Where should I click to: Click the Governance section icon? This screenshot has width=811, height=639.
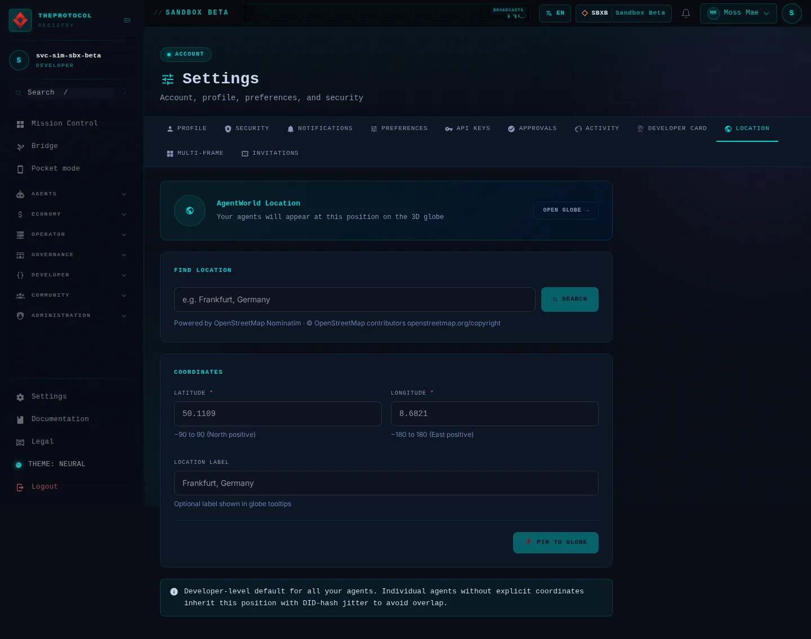(20, 255)
